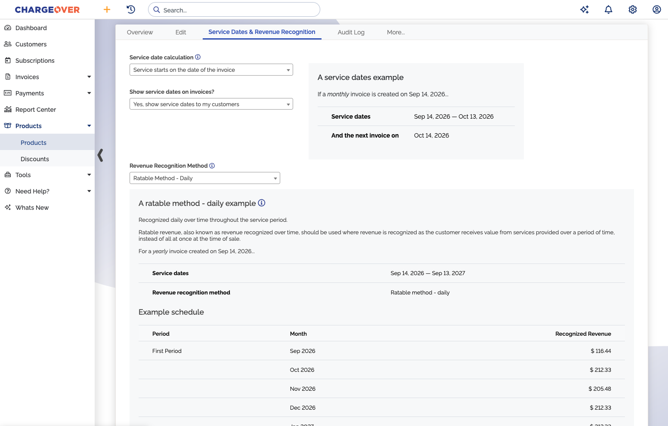Select the Products submenu item
The image size is (668, 426).
[x=47, y=142]
